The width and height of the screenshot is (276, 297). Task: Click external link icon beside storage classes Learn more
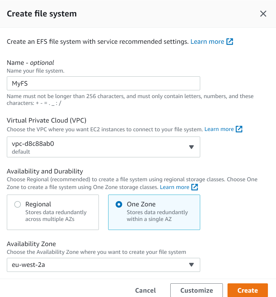(x=195, y=187)
